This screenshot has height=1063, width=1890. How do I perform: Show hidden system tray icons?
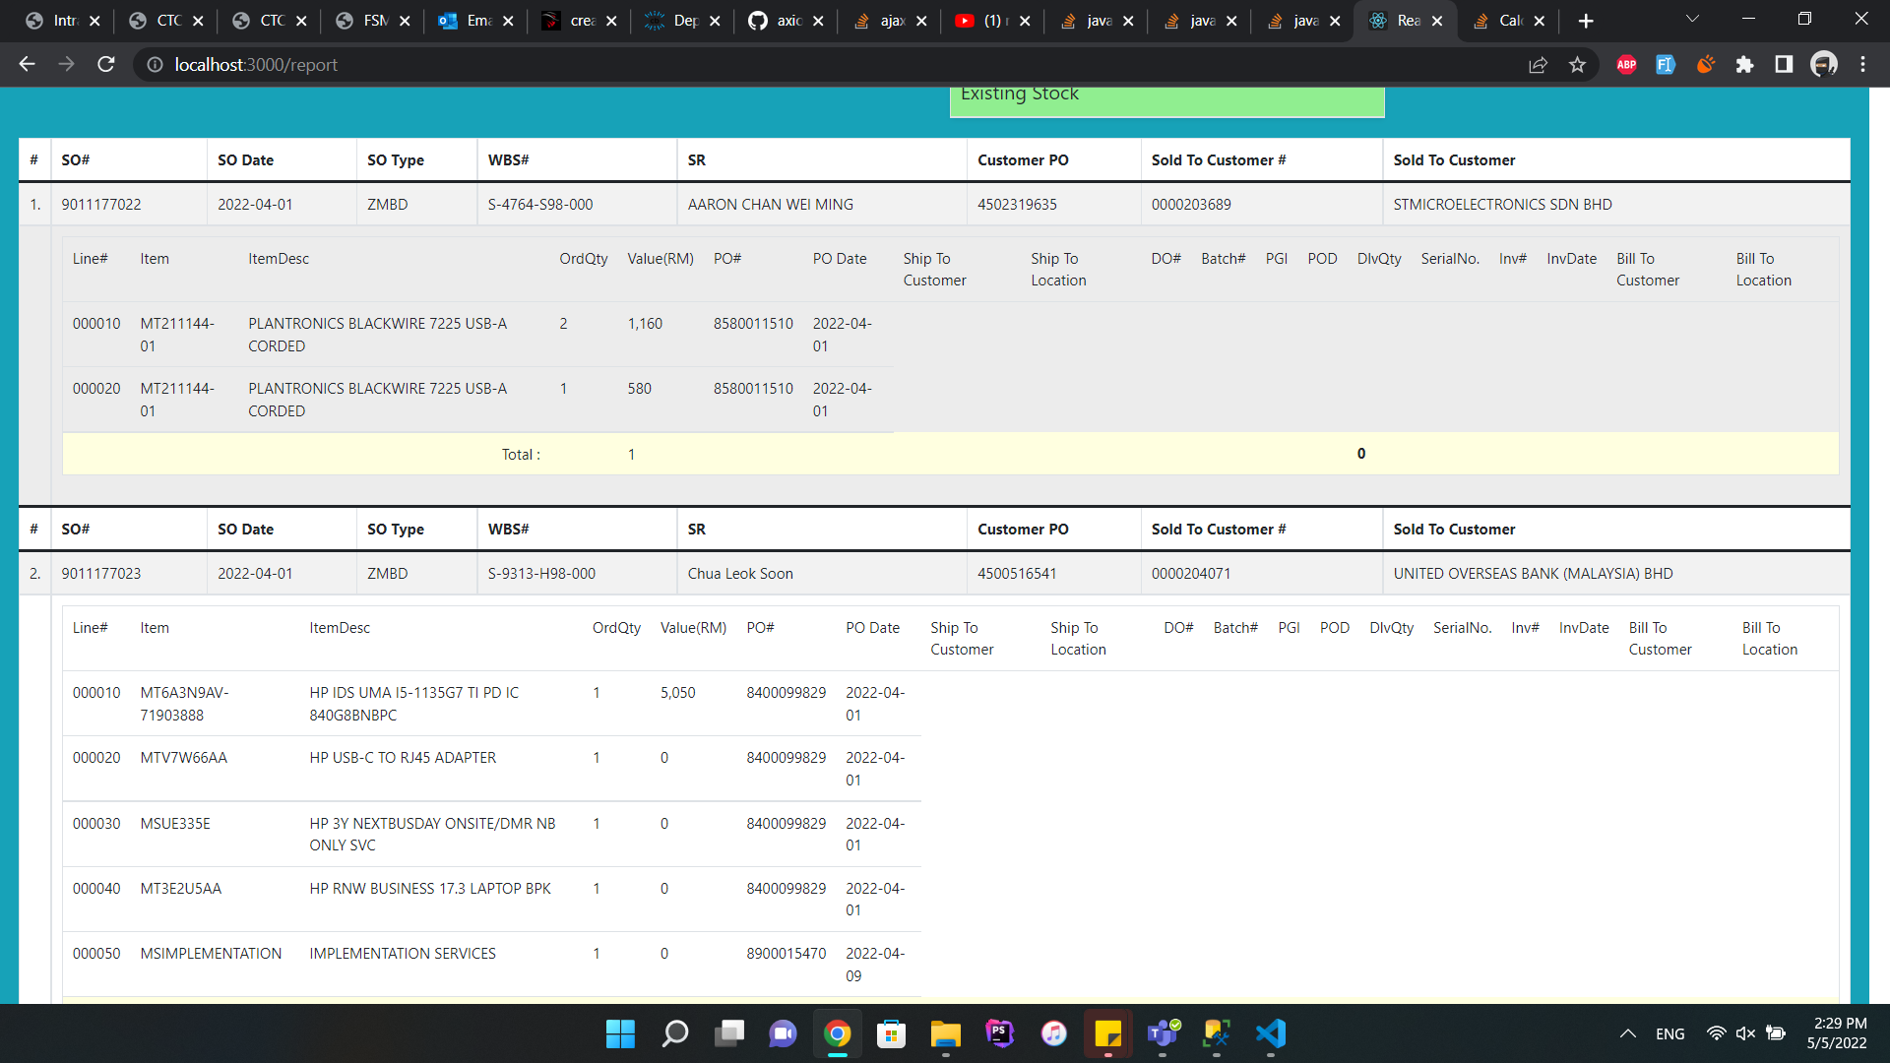point(1628,1033)
